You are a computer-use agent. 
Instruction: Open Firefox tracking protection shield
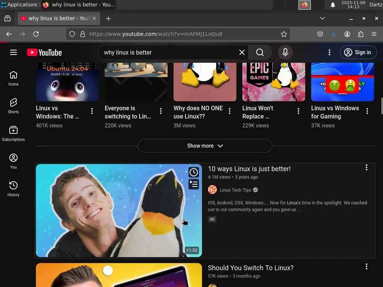(72, 34)
